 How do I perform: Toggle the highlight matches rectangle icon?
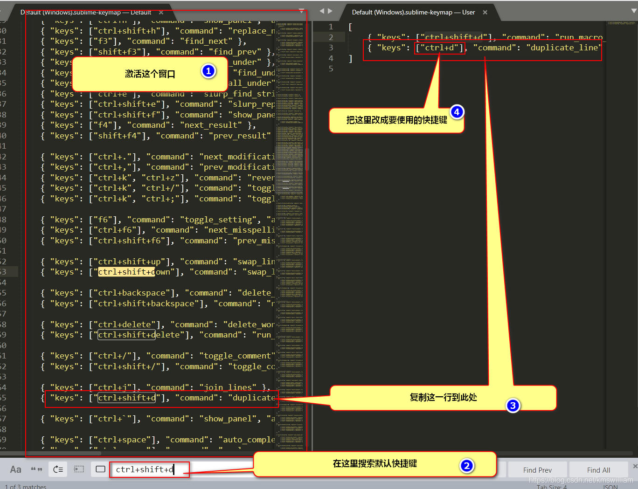(x=100, y=469)
